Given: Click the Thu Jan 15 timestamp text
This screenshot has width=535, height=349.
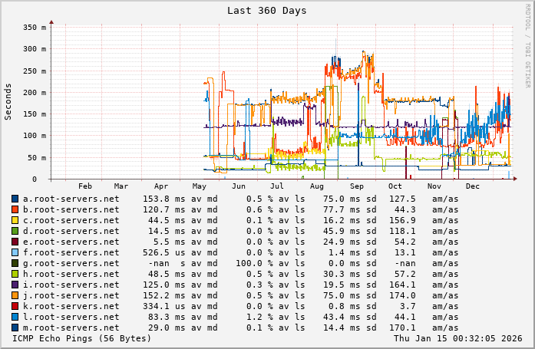Looking at the screenshot, I should [457, 338].
